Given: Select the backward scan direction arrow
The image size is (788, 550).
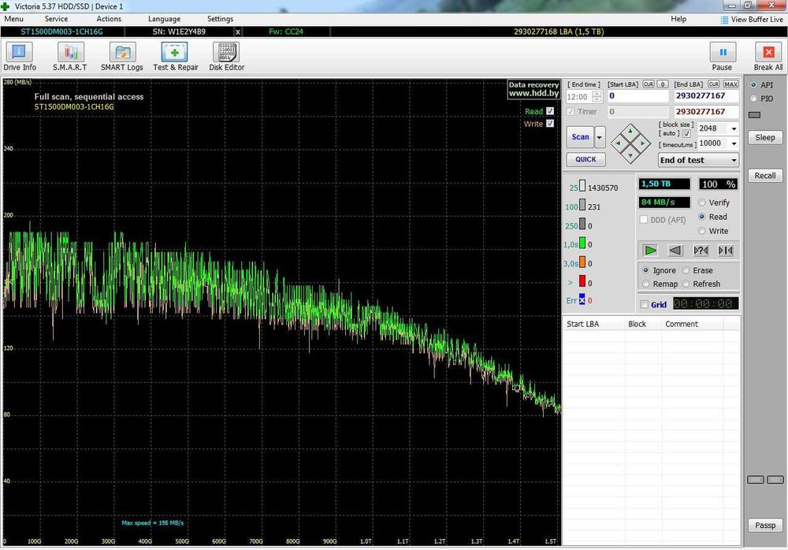Looking at the screenshot, I should [x=675, y=251].
